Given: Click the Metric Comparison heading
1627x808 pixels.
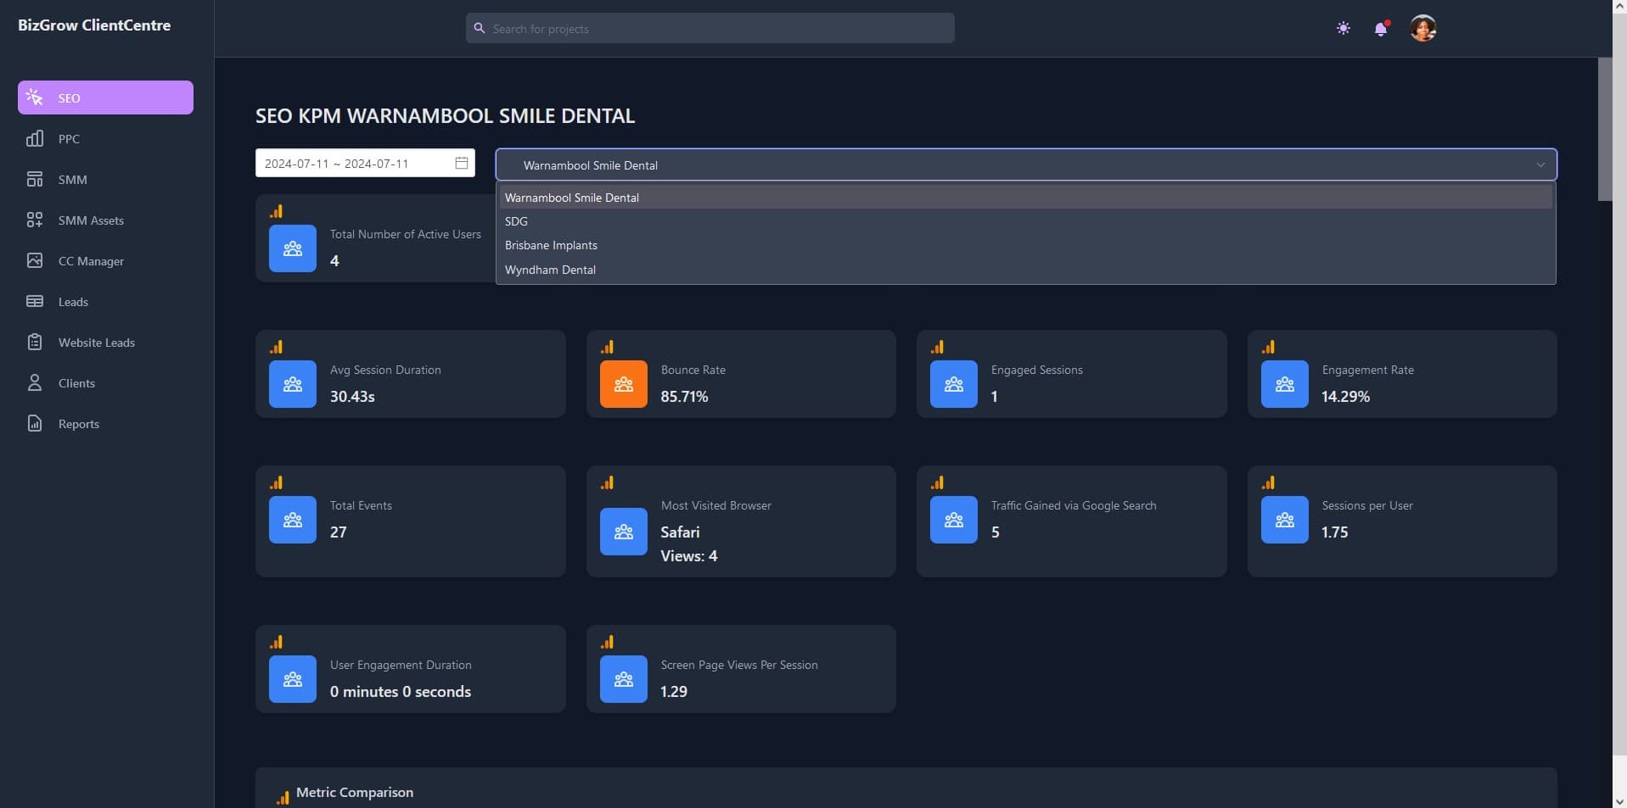Looking at the screenshot, I should point(355,792).
